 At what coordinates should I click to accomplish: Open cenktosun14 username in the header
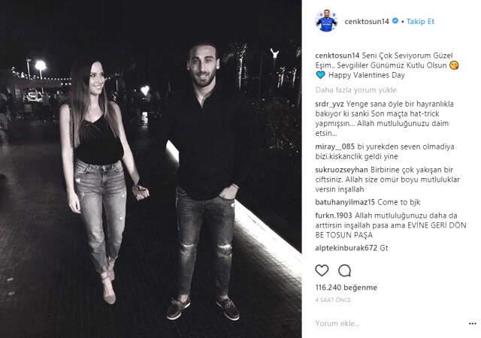click(x=367, y=21)
